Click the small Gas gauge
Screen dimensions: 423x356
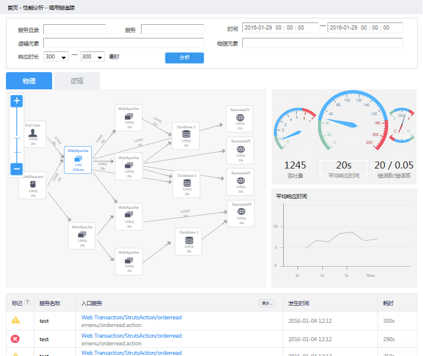(x=402, y=125)
